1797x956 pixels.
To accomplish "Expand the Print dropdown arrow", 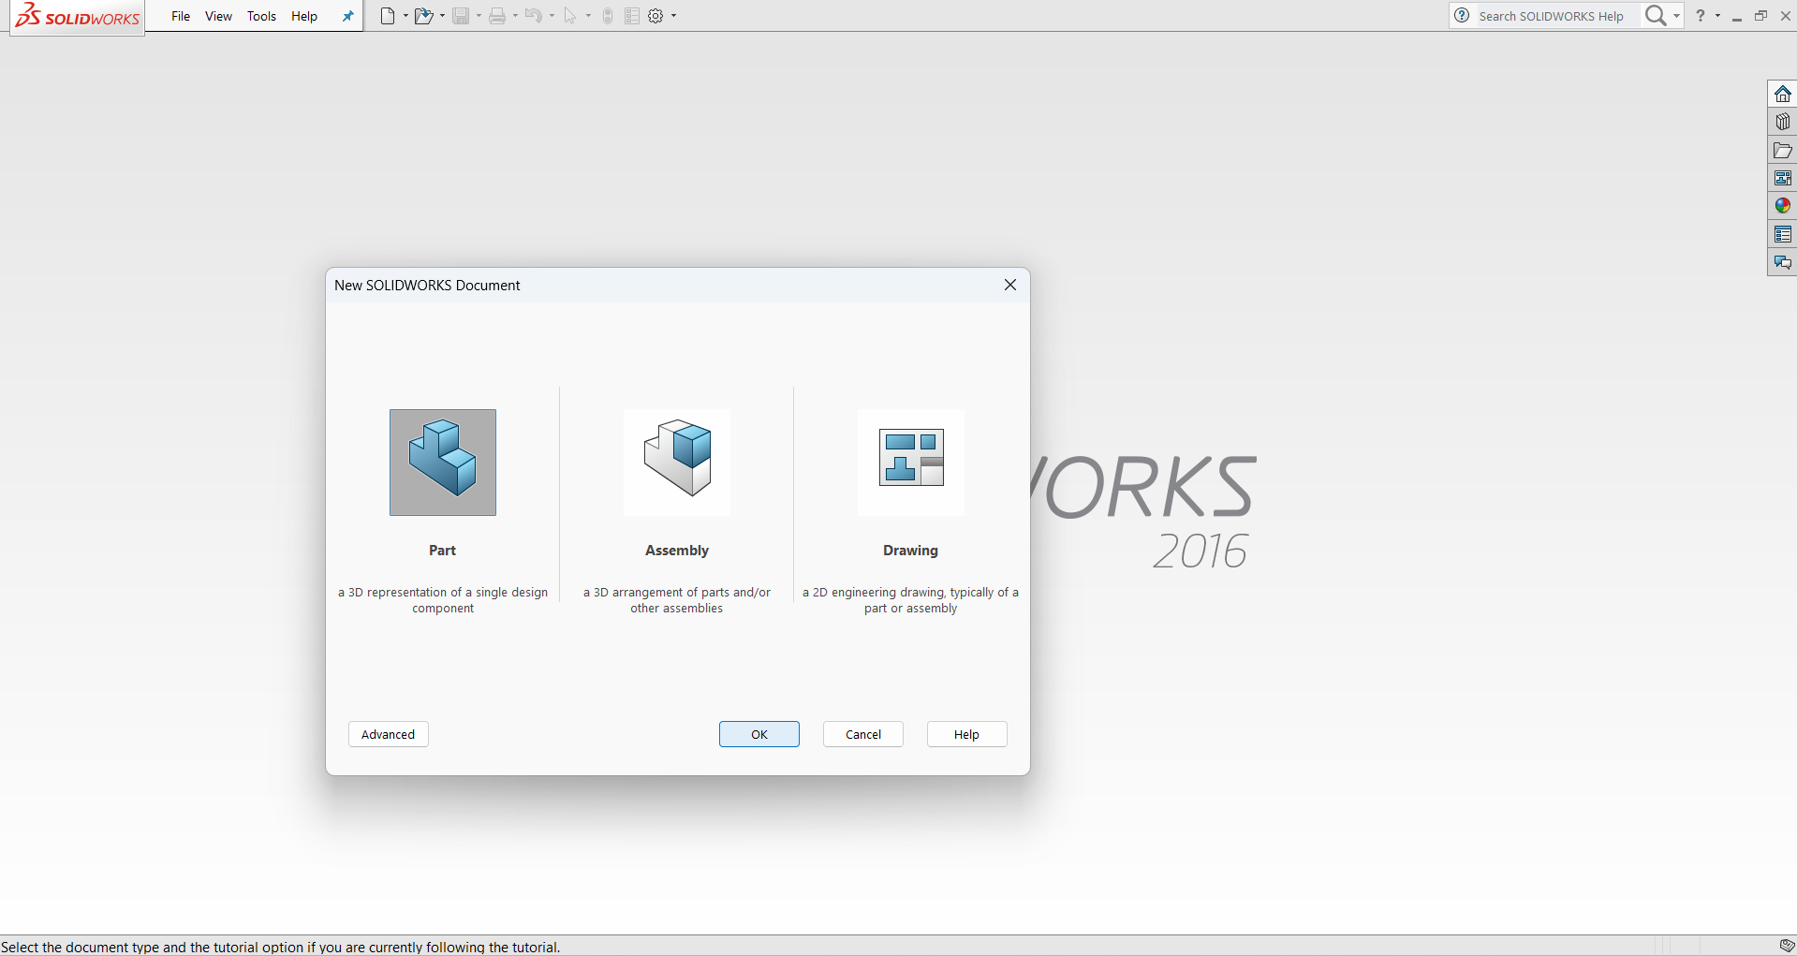I will 515,16.
